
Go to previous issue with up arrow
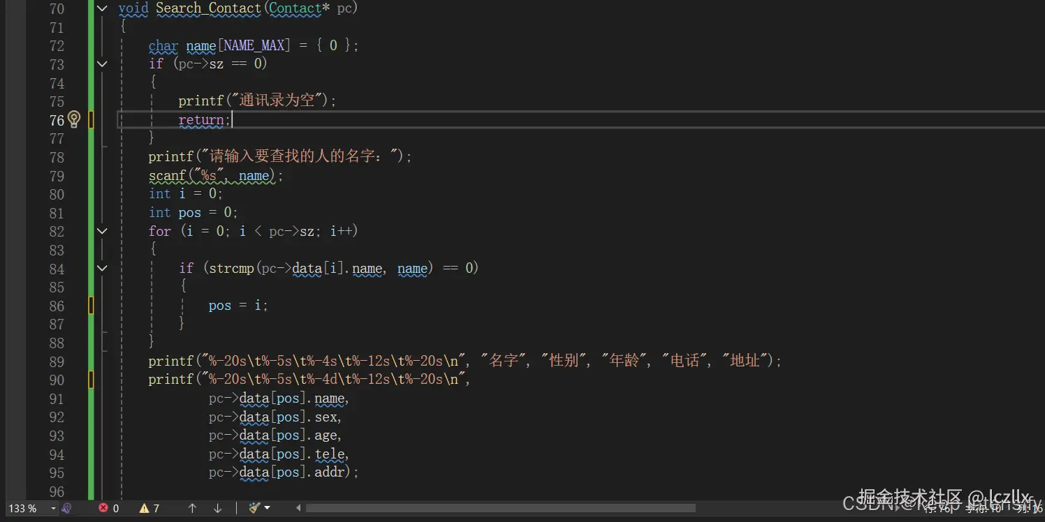coord(192,508)
